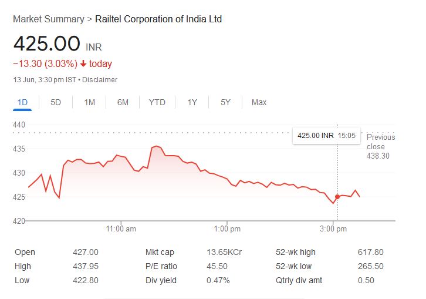Show the Max range chart

pos(259,102)
